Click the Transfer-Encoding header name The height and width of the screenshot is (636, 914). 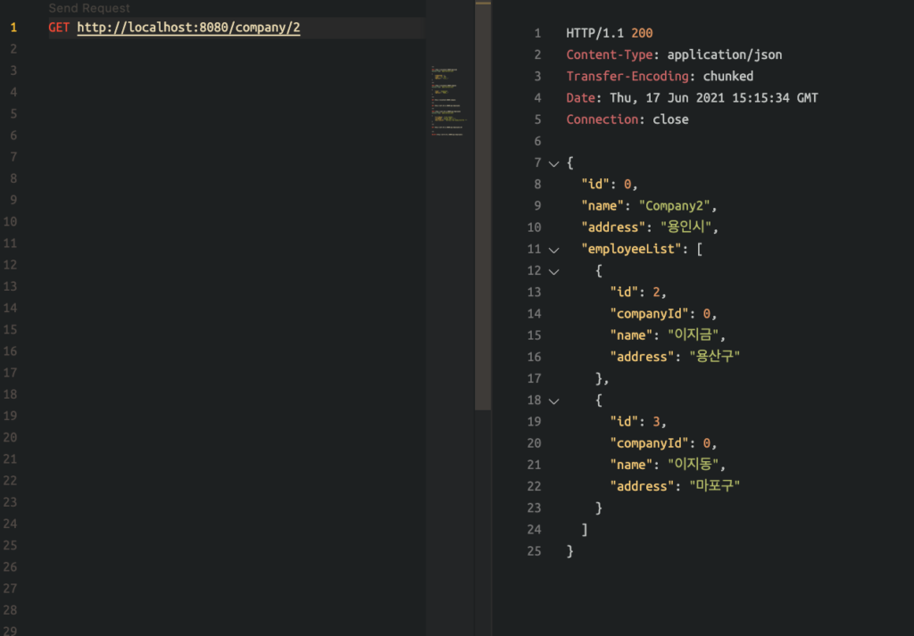612,77
